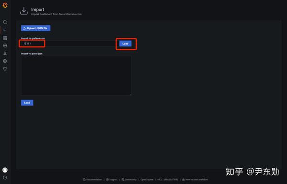Open the Explore compass icon
The width and height of the screenshot is (287, 184).
(5, 46)
